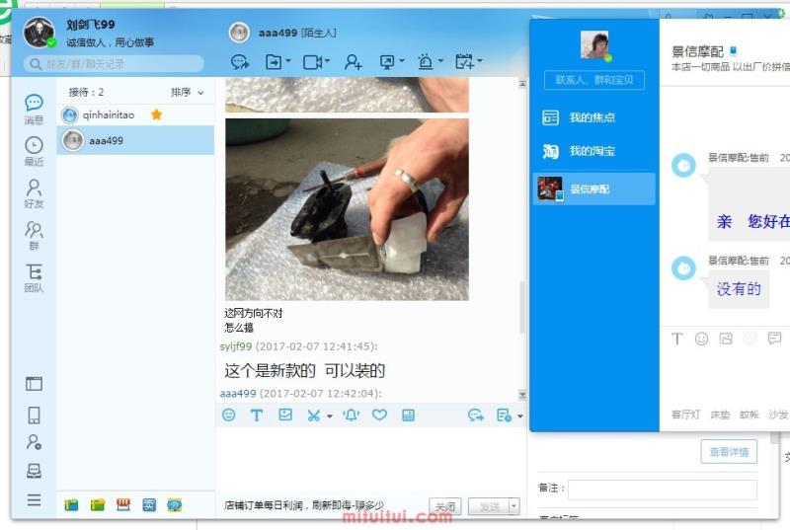This screenshot has height=530, width=790.
Task: Click the calendar-add schedule icon
Action: (x=464, y=61)
